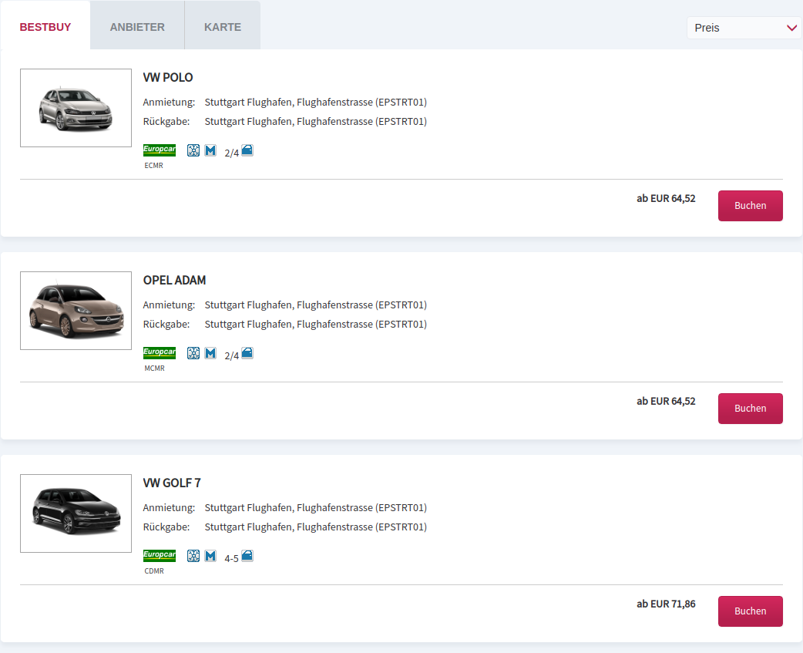The image size is (803, 653).
Task: Click the 2/4 doors text for VW Polo
Action: tap(231, 153)
